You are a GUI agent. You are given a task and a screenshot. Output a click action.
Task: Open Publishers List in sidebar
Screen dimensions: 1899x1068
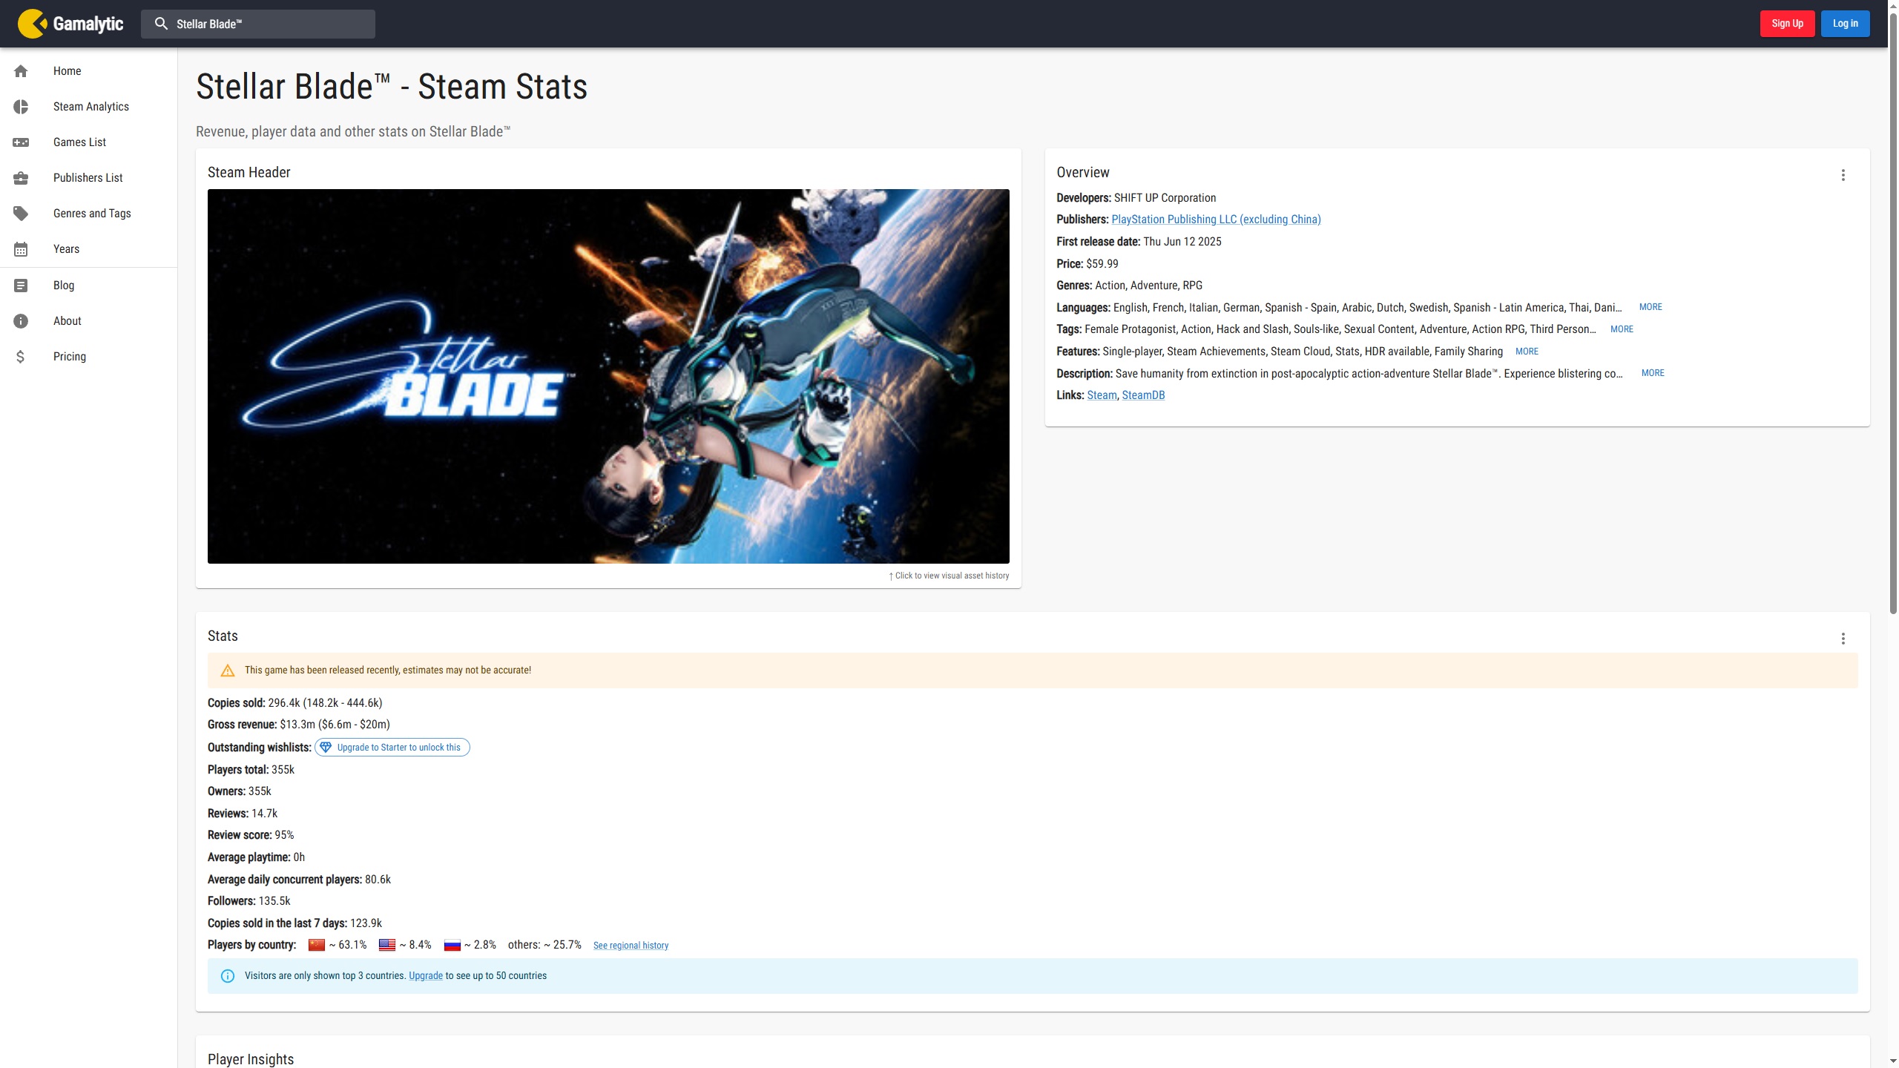pyautogui.click(x=89, y=178)
